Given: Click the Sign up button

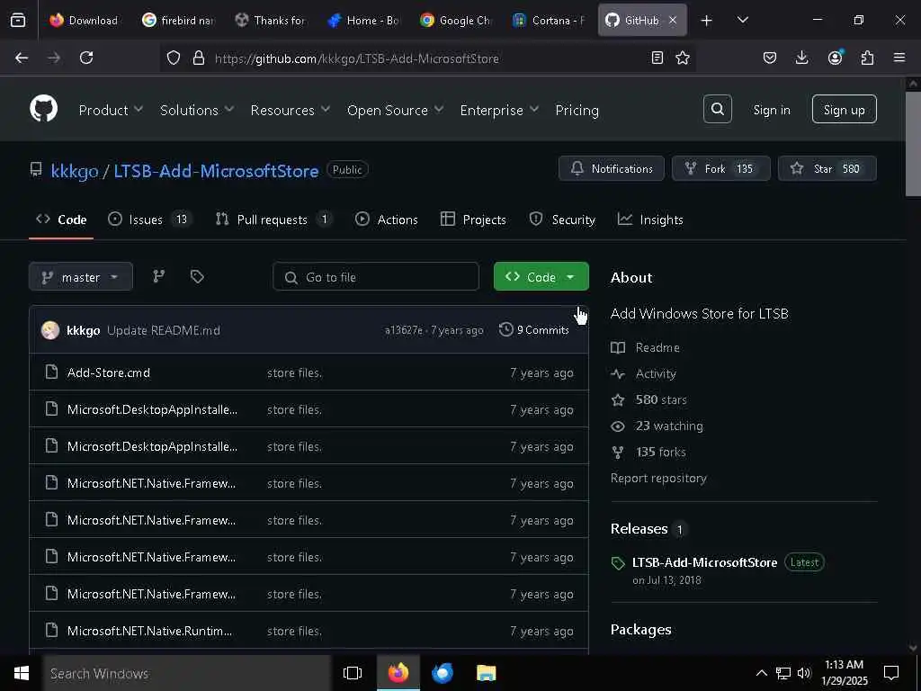Looking at the screenshot, I should pos(844,109).
